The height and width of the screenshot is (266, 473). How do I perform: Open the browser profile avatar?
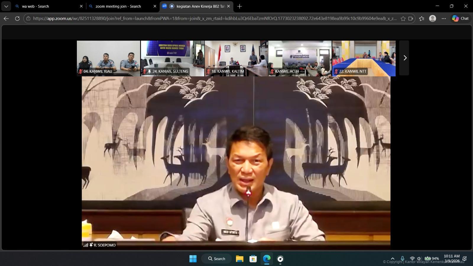[x=432, y=18]
